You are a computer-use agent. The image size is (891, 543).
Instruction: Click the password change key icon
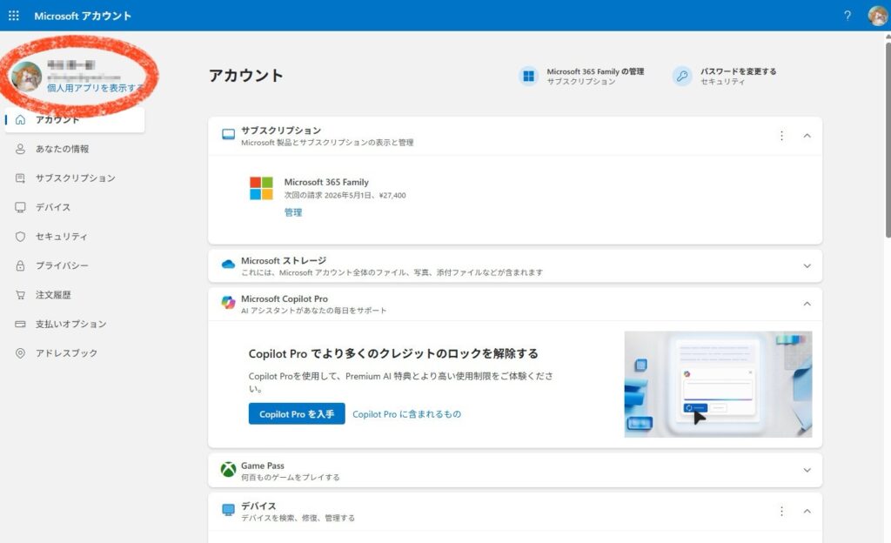pyautogui.click(x=682, y=76)
